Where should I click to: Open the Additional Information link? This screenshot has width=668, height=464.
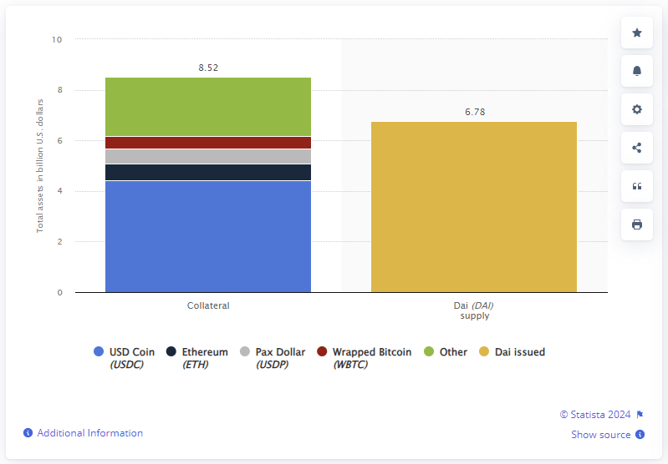pyautogui.click(x=89, y=433)
